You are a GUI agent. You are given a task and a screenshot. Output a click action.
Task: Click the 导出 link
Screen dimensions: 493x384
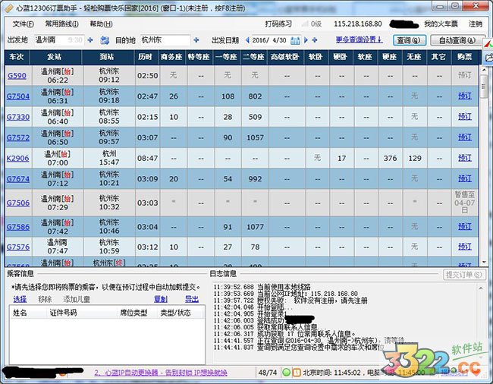[x=192, y=299]
